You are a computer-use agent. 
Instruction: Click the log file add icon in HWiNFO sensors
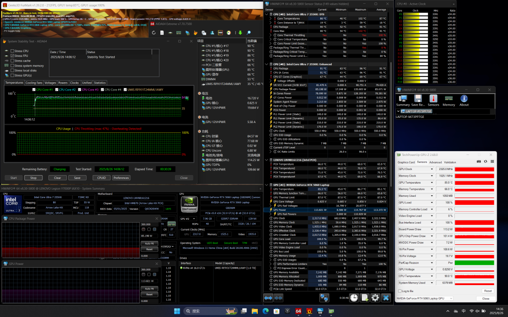(365, 298)
